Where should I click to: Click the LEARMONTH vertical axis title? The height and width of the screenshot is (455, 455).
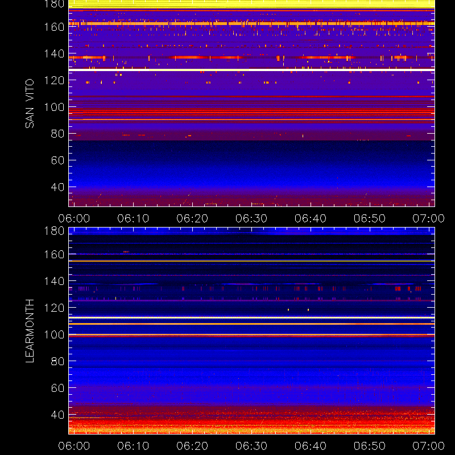pyautogui.click(x=30, y=331)
